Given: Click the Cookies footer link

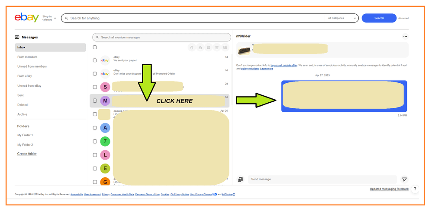Looking at the screenshot, I should coord(165,195).
